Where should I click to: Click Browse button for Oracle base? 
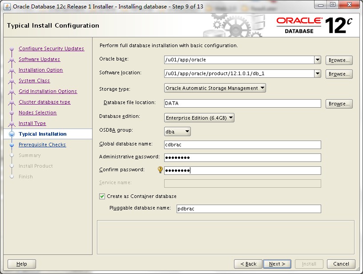(x=339, y=60)
